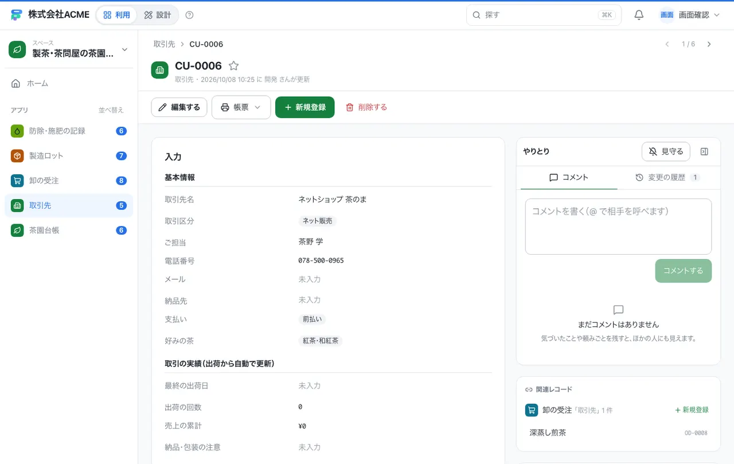Click the green 新規登録 button
The image size is (734, 464).
click(x=304, y=107)
